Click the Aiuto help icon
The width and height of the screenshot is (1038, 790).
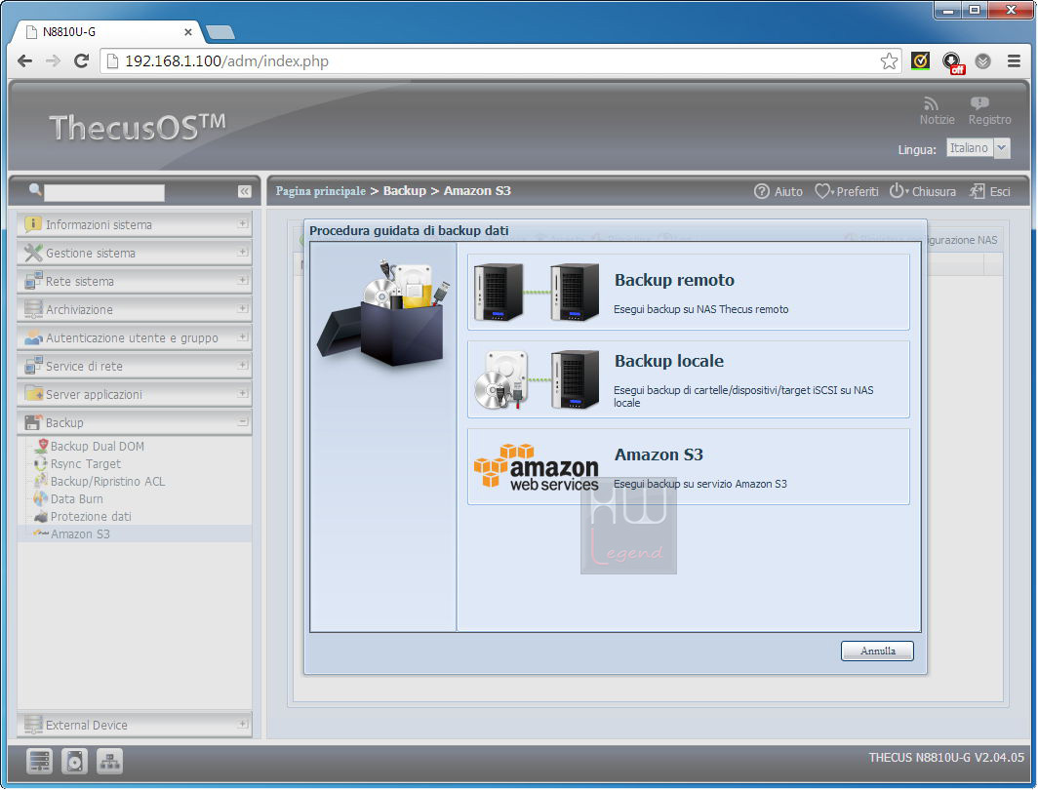[x=762, y=191]
